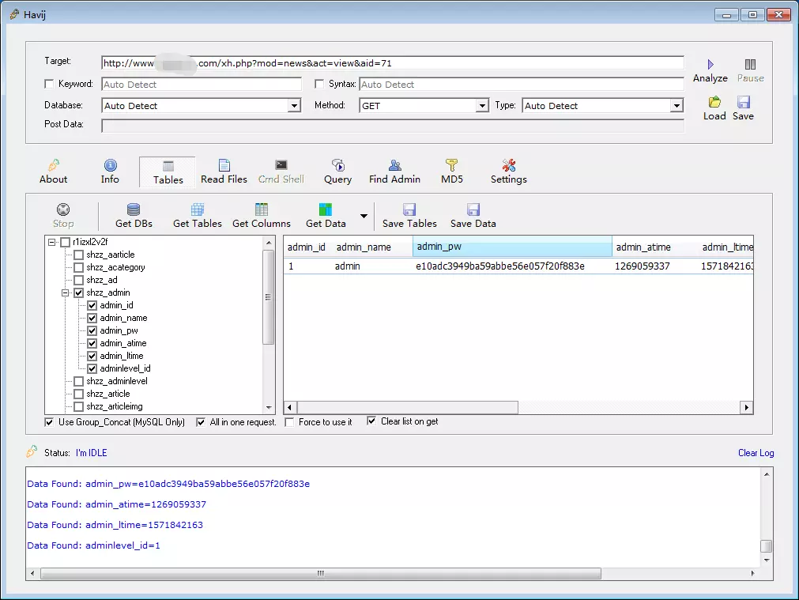
Task: Click the Load folder icon
Action: click(x=714, y=102)
